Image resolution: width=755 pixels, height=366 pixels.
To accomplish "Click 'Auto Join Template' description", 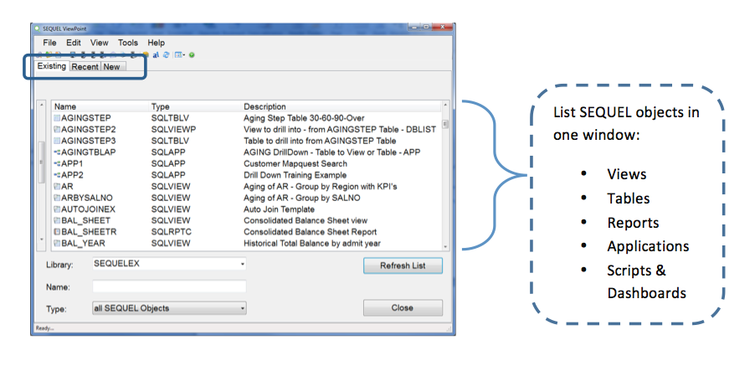I will tap(280, 209).
